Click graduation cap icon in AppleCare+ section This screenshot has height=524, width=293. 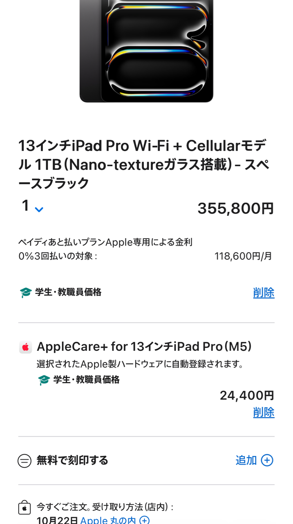(44, 380)
